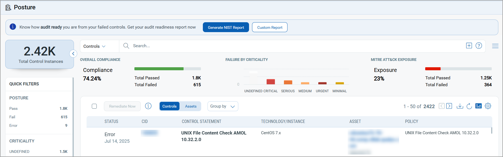The height and width of the screenshot is (157, 503).
Task: Tick the select-all checkbox in table toolbar
Action: click(94, 106)
